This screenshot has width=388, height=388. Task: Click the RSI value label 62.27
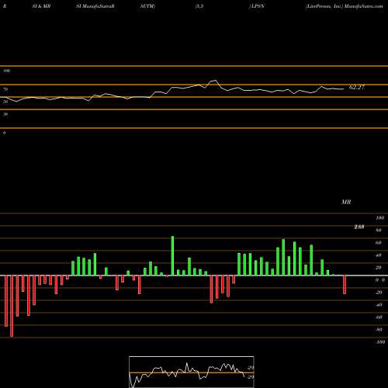[x=357, y=87]
